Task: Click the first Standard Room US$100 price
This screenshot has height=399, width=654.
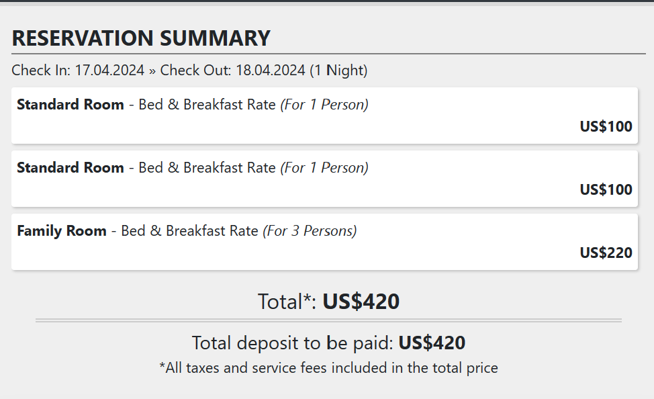Action: [x=606, y=126]
